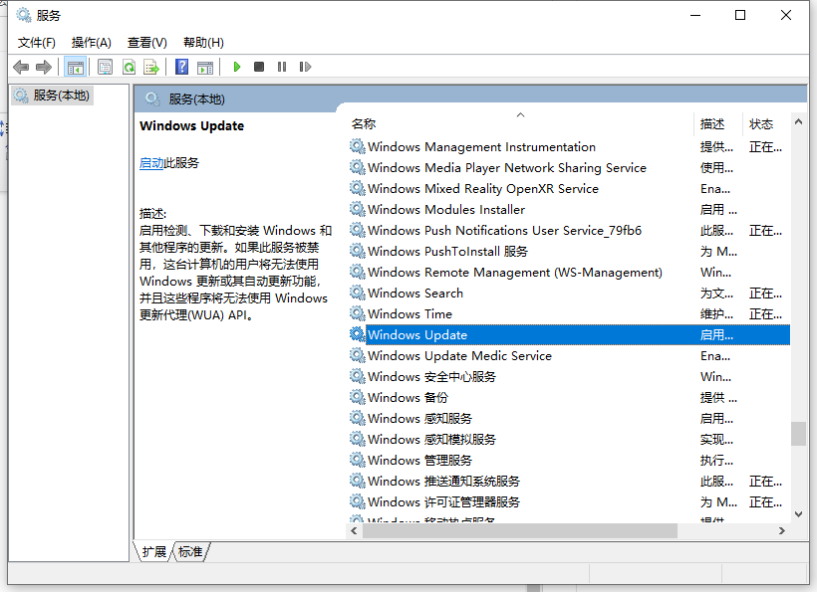Show the action pane icon

click(205, 66)
